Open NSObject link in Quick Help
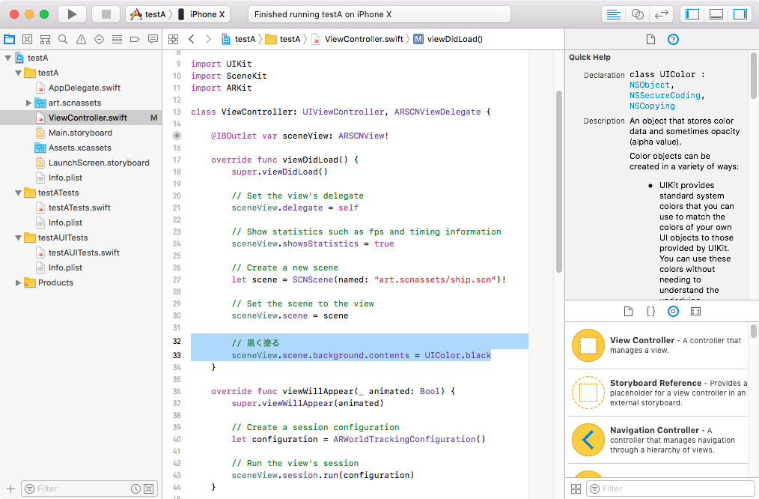Image resolution: width=759 pixels, height=499 pixels. (x=650, y=85)
